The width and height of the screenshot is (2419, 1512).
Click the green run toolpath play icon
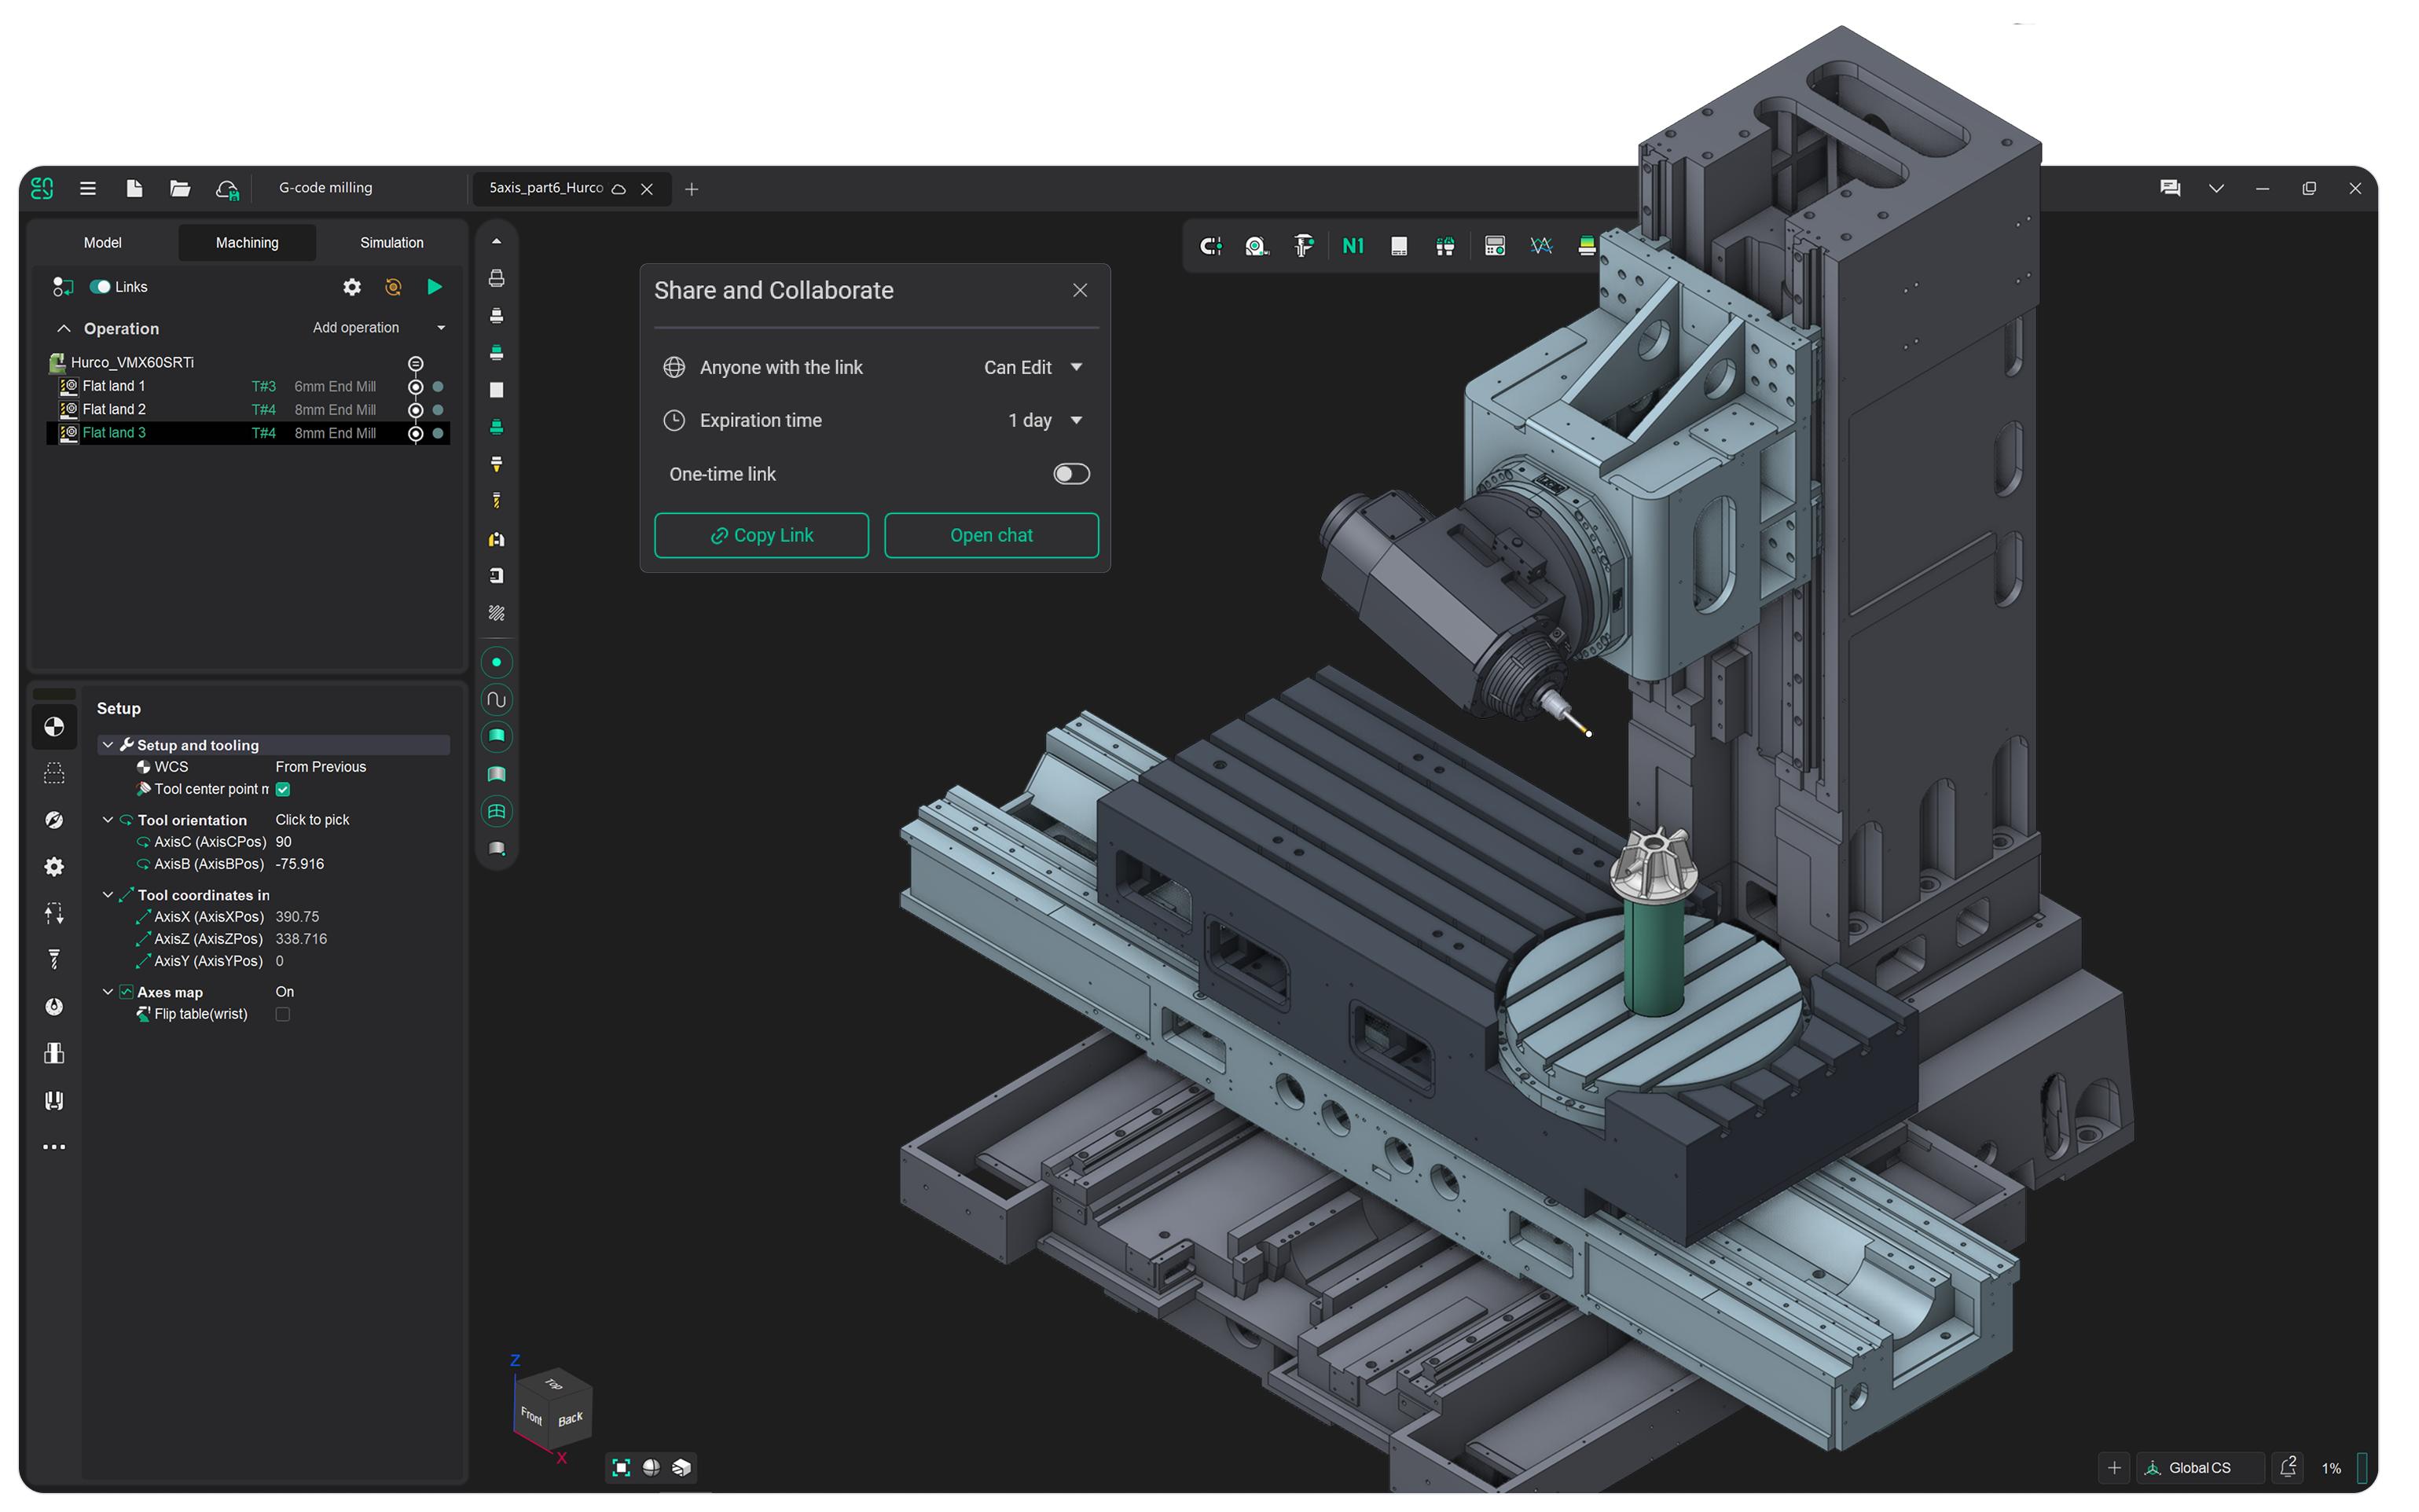(434, 287)
